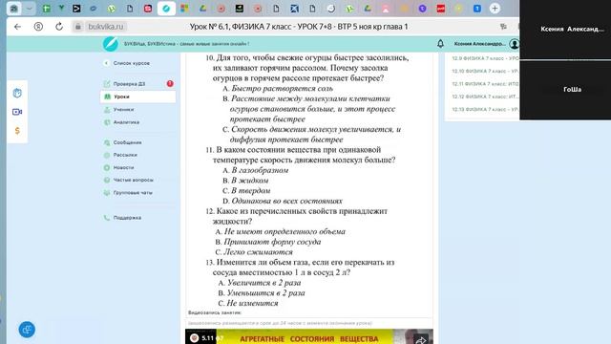
Task: Click the Сообщения chat bubble icon
Action: point(107,142)
